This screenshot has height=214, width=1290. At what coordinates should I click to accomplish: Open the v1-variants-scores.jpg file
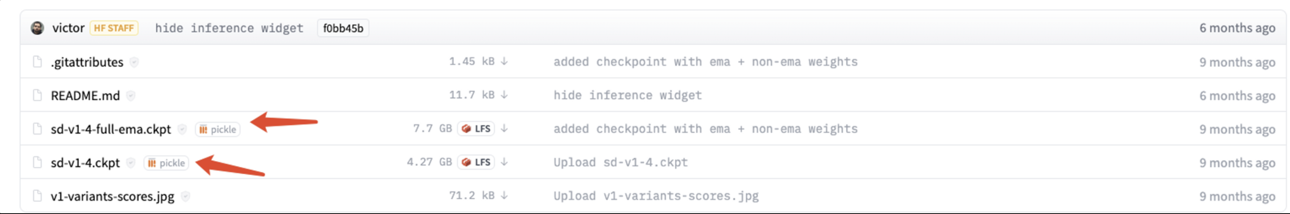point(113,196)
